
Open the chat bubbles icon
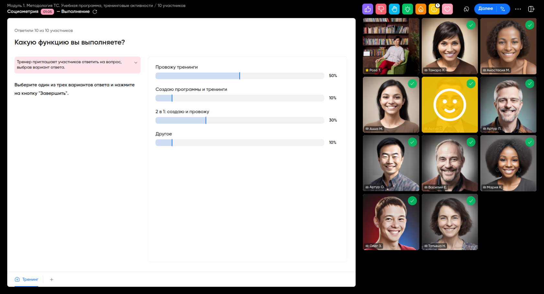[x=466, y=9]
